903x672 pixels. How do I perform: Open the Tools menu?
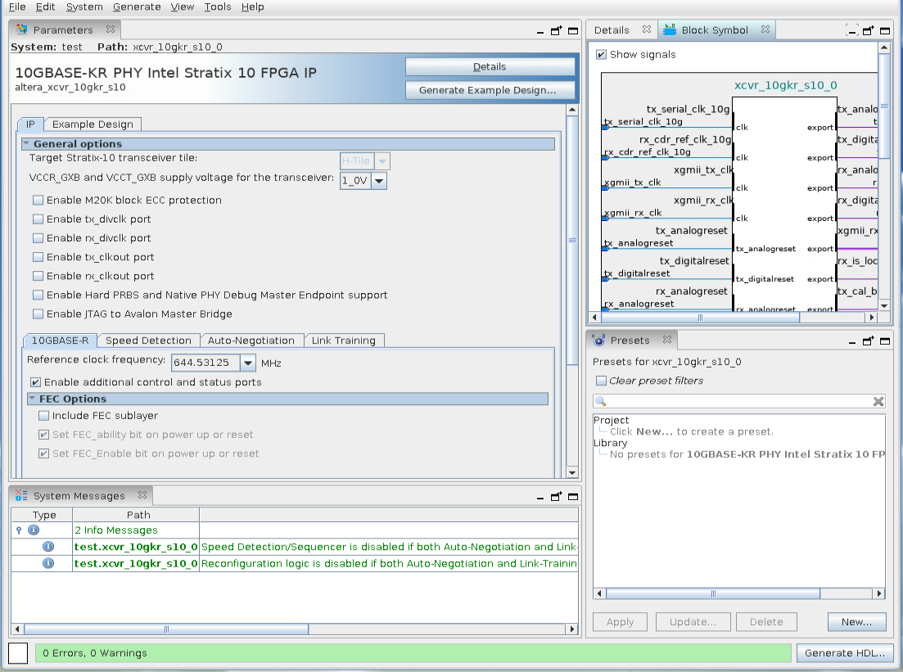click(218, 7)
